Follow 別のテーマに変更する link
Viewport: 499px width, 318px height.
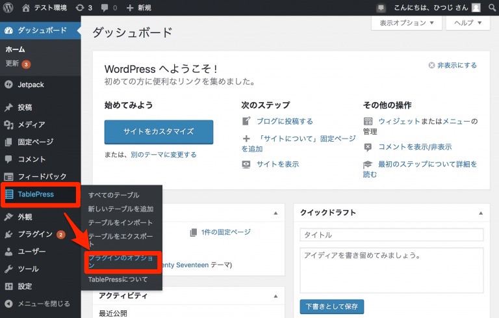[x=164, y=155]
